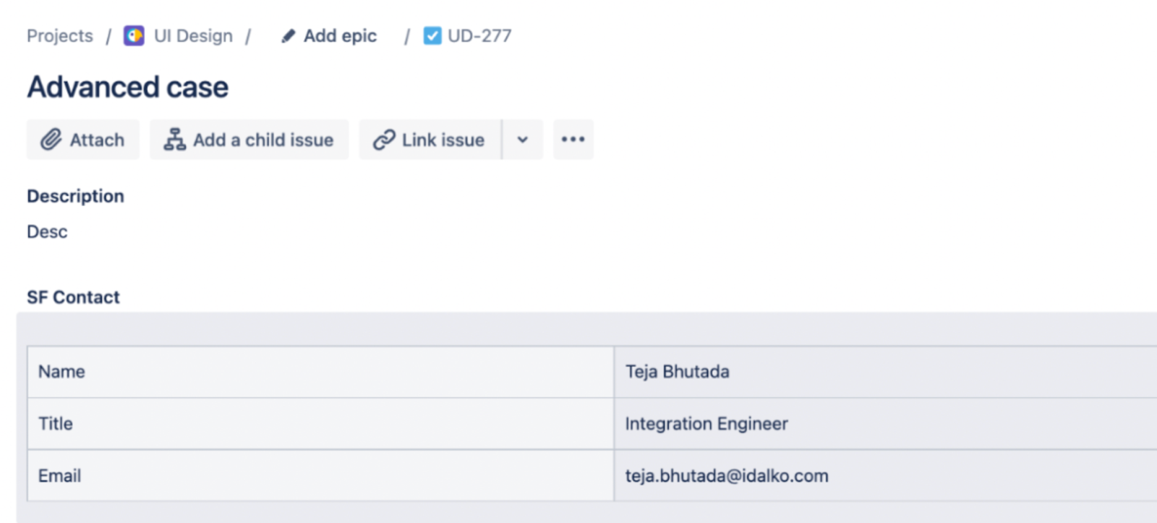Click the pencil icon beside Add epic
The width and height of the screenshot is (1157, 523).
pyautogui.click(x=288, y=35)
